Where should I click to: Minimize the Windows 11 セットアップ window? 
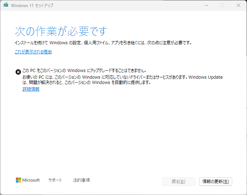click(x=207, y=5)
